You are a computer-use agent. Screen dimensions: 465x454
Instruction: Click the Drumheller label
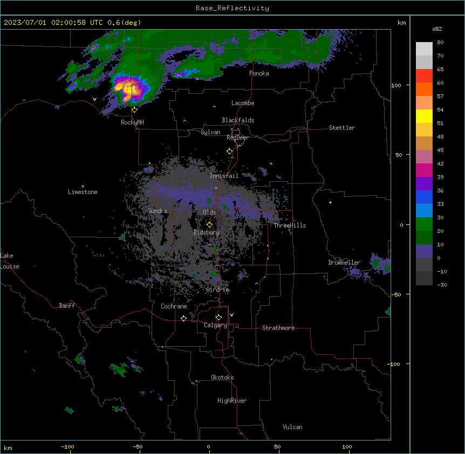click(x=344, y=263)
